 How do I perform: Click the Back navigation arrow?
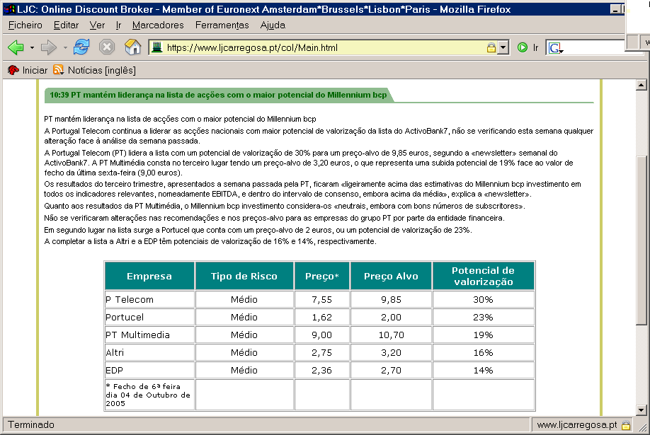[x=16, y=47]
